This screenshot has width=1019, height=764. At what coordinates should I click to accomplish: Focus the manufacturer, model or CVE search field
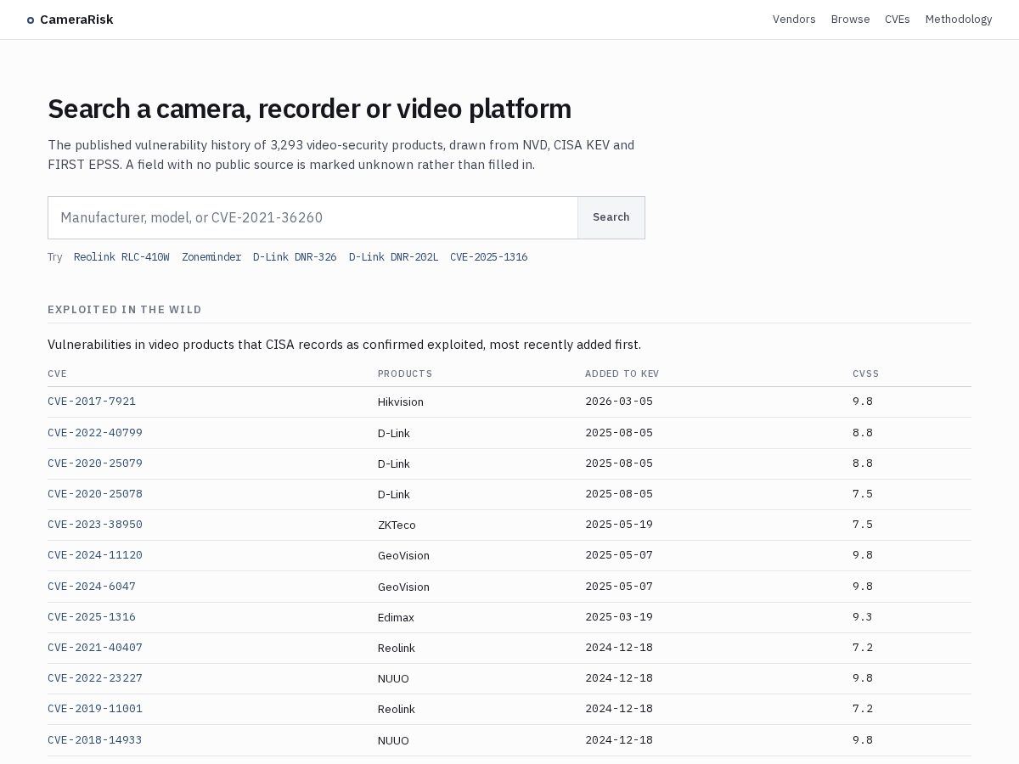pyautogui.click(x=312, y=217)
